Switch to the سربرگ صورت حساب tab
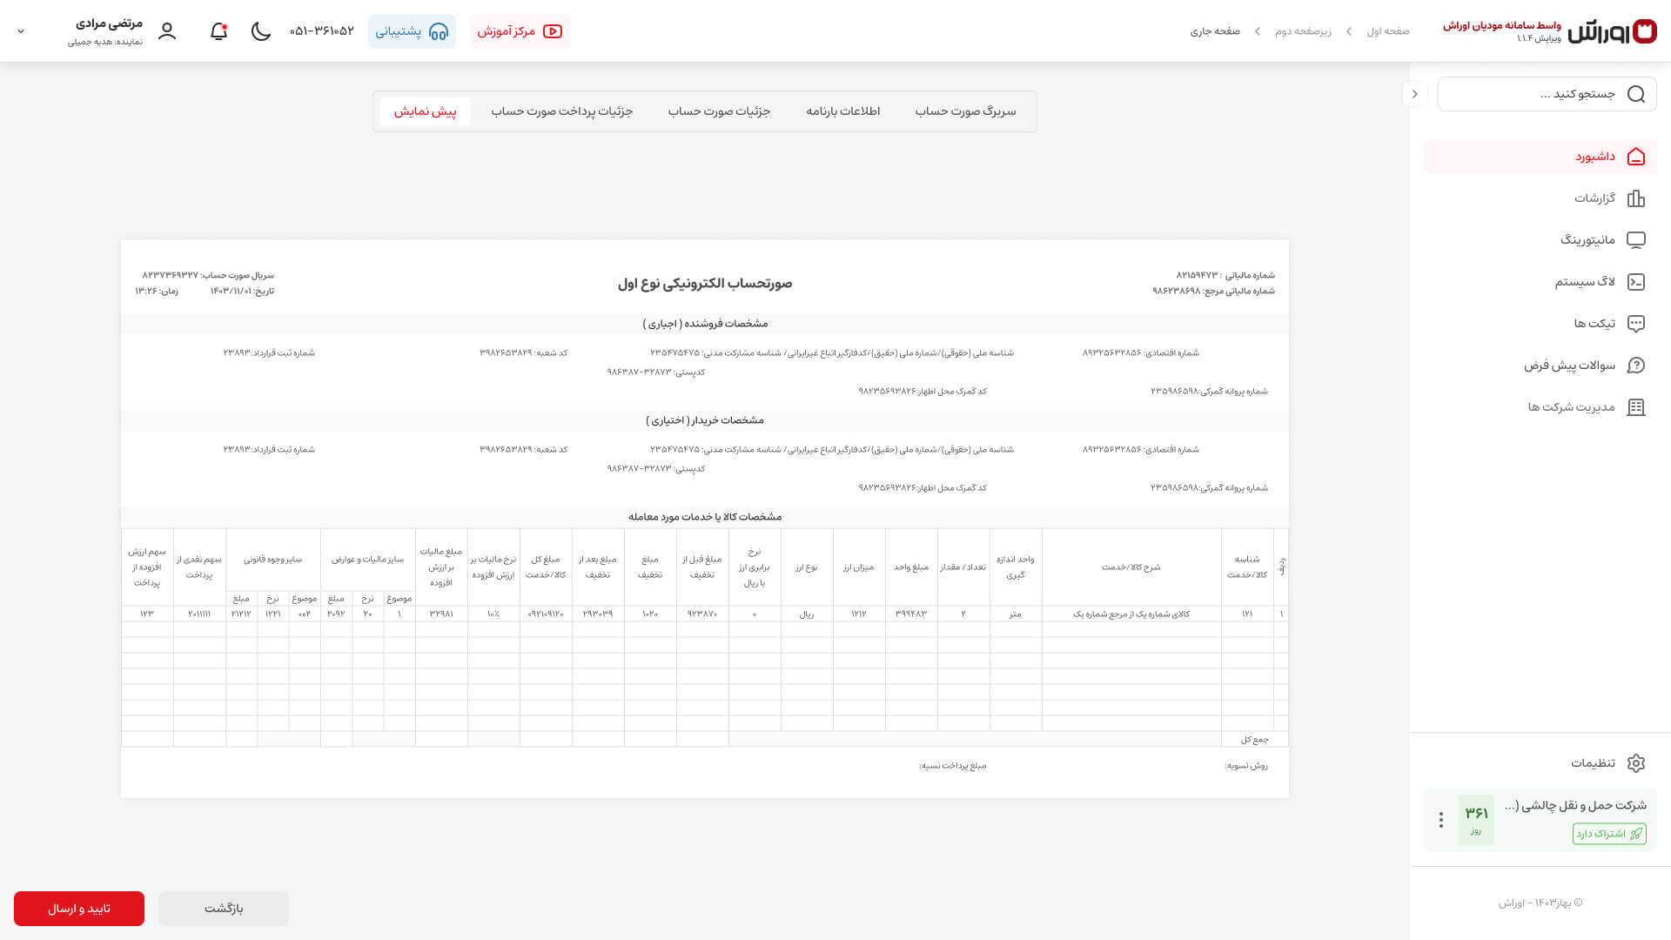Screen dimensions: 1671x940 pyautogui.click(x=965, y=111)
